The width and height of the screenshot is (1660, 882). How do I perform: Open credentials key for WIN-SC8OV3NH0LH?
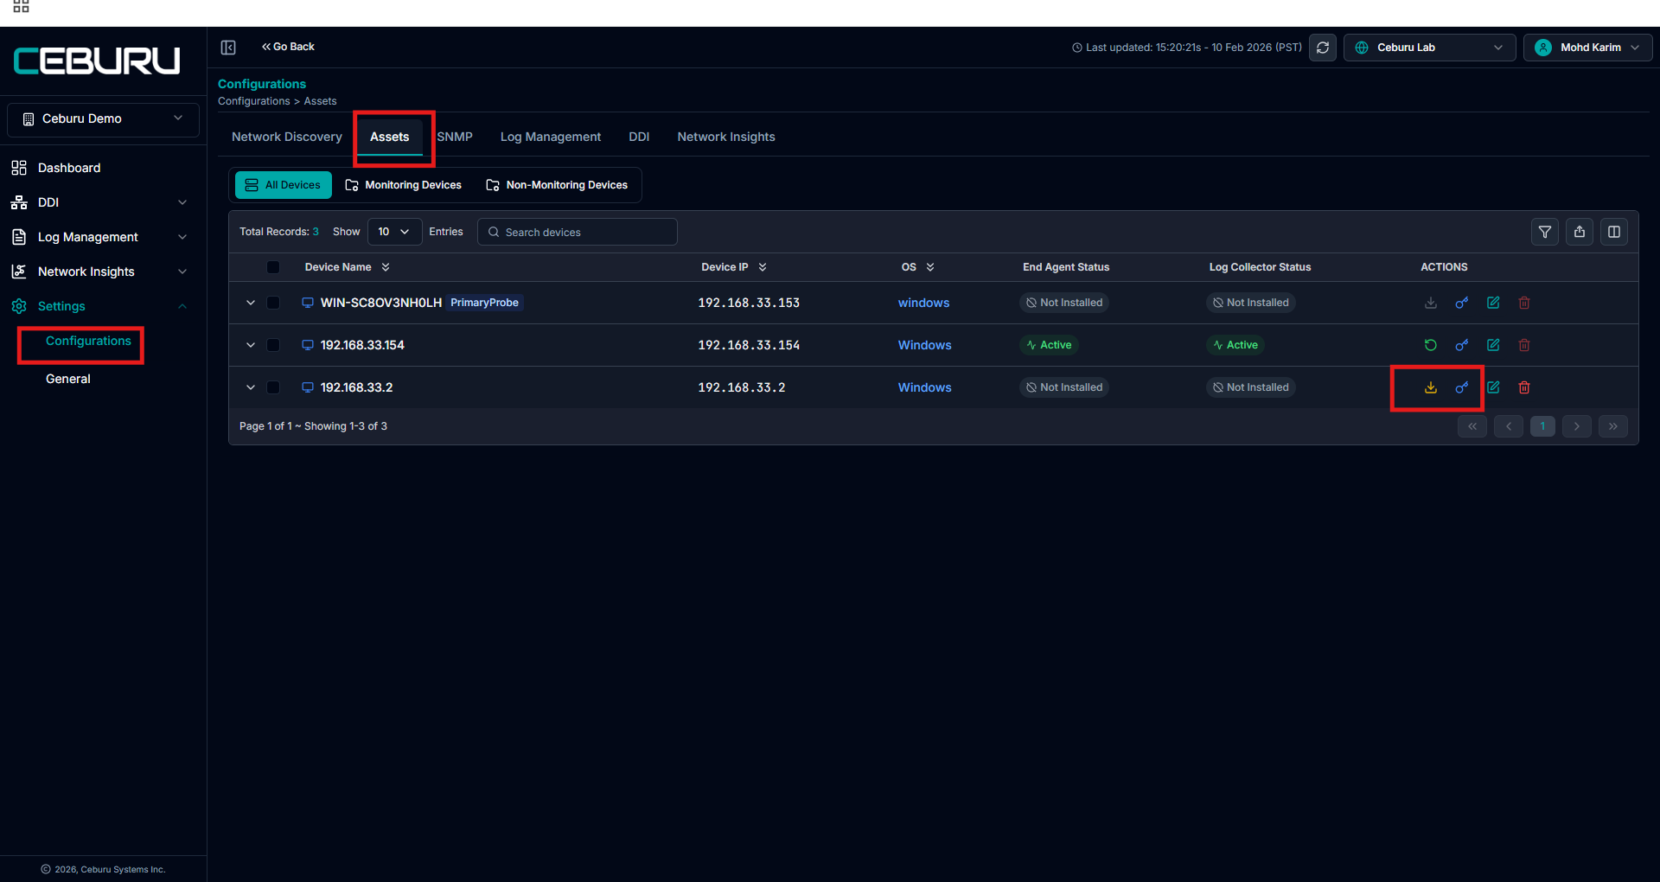pyautogui.click(x=1462, y=303)
